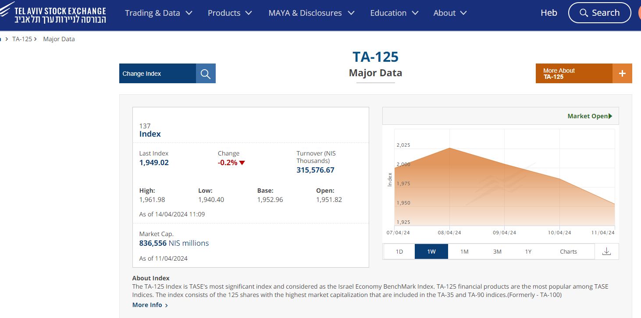641x318 pixels.
Task: Click the Market Open green arrow icon
Action: tap(610, 116)
